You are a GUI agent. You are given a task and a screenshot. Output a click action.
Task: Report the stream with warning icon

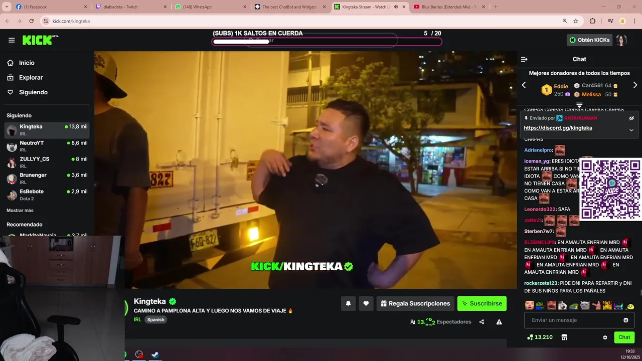[499, 322]
